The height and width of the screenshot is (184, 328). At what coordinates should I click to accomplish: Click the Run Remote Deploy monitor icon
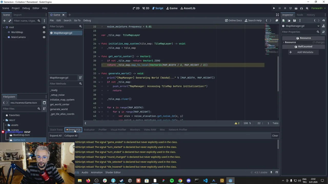point(290,8)
